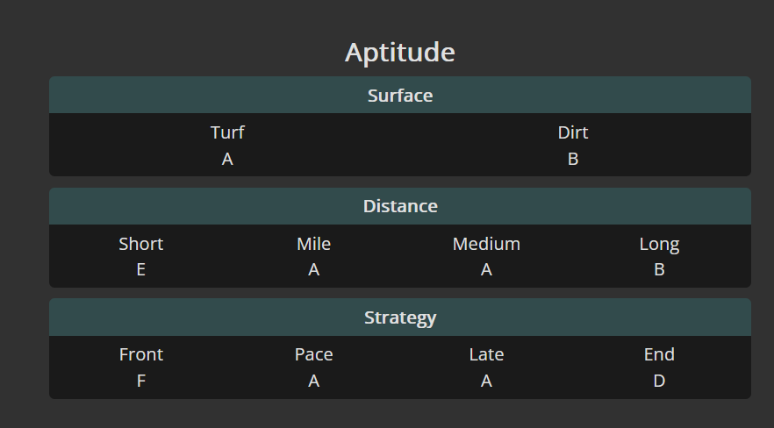This screenshot has width=774, height=428.
Task: Select the Strategy section header
Action: (400, 317)
